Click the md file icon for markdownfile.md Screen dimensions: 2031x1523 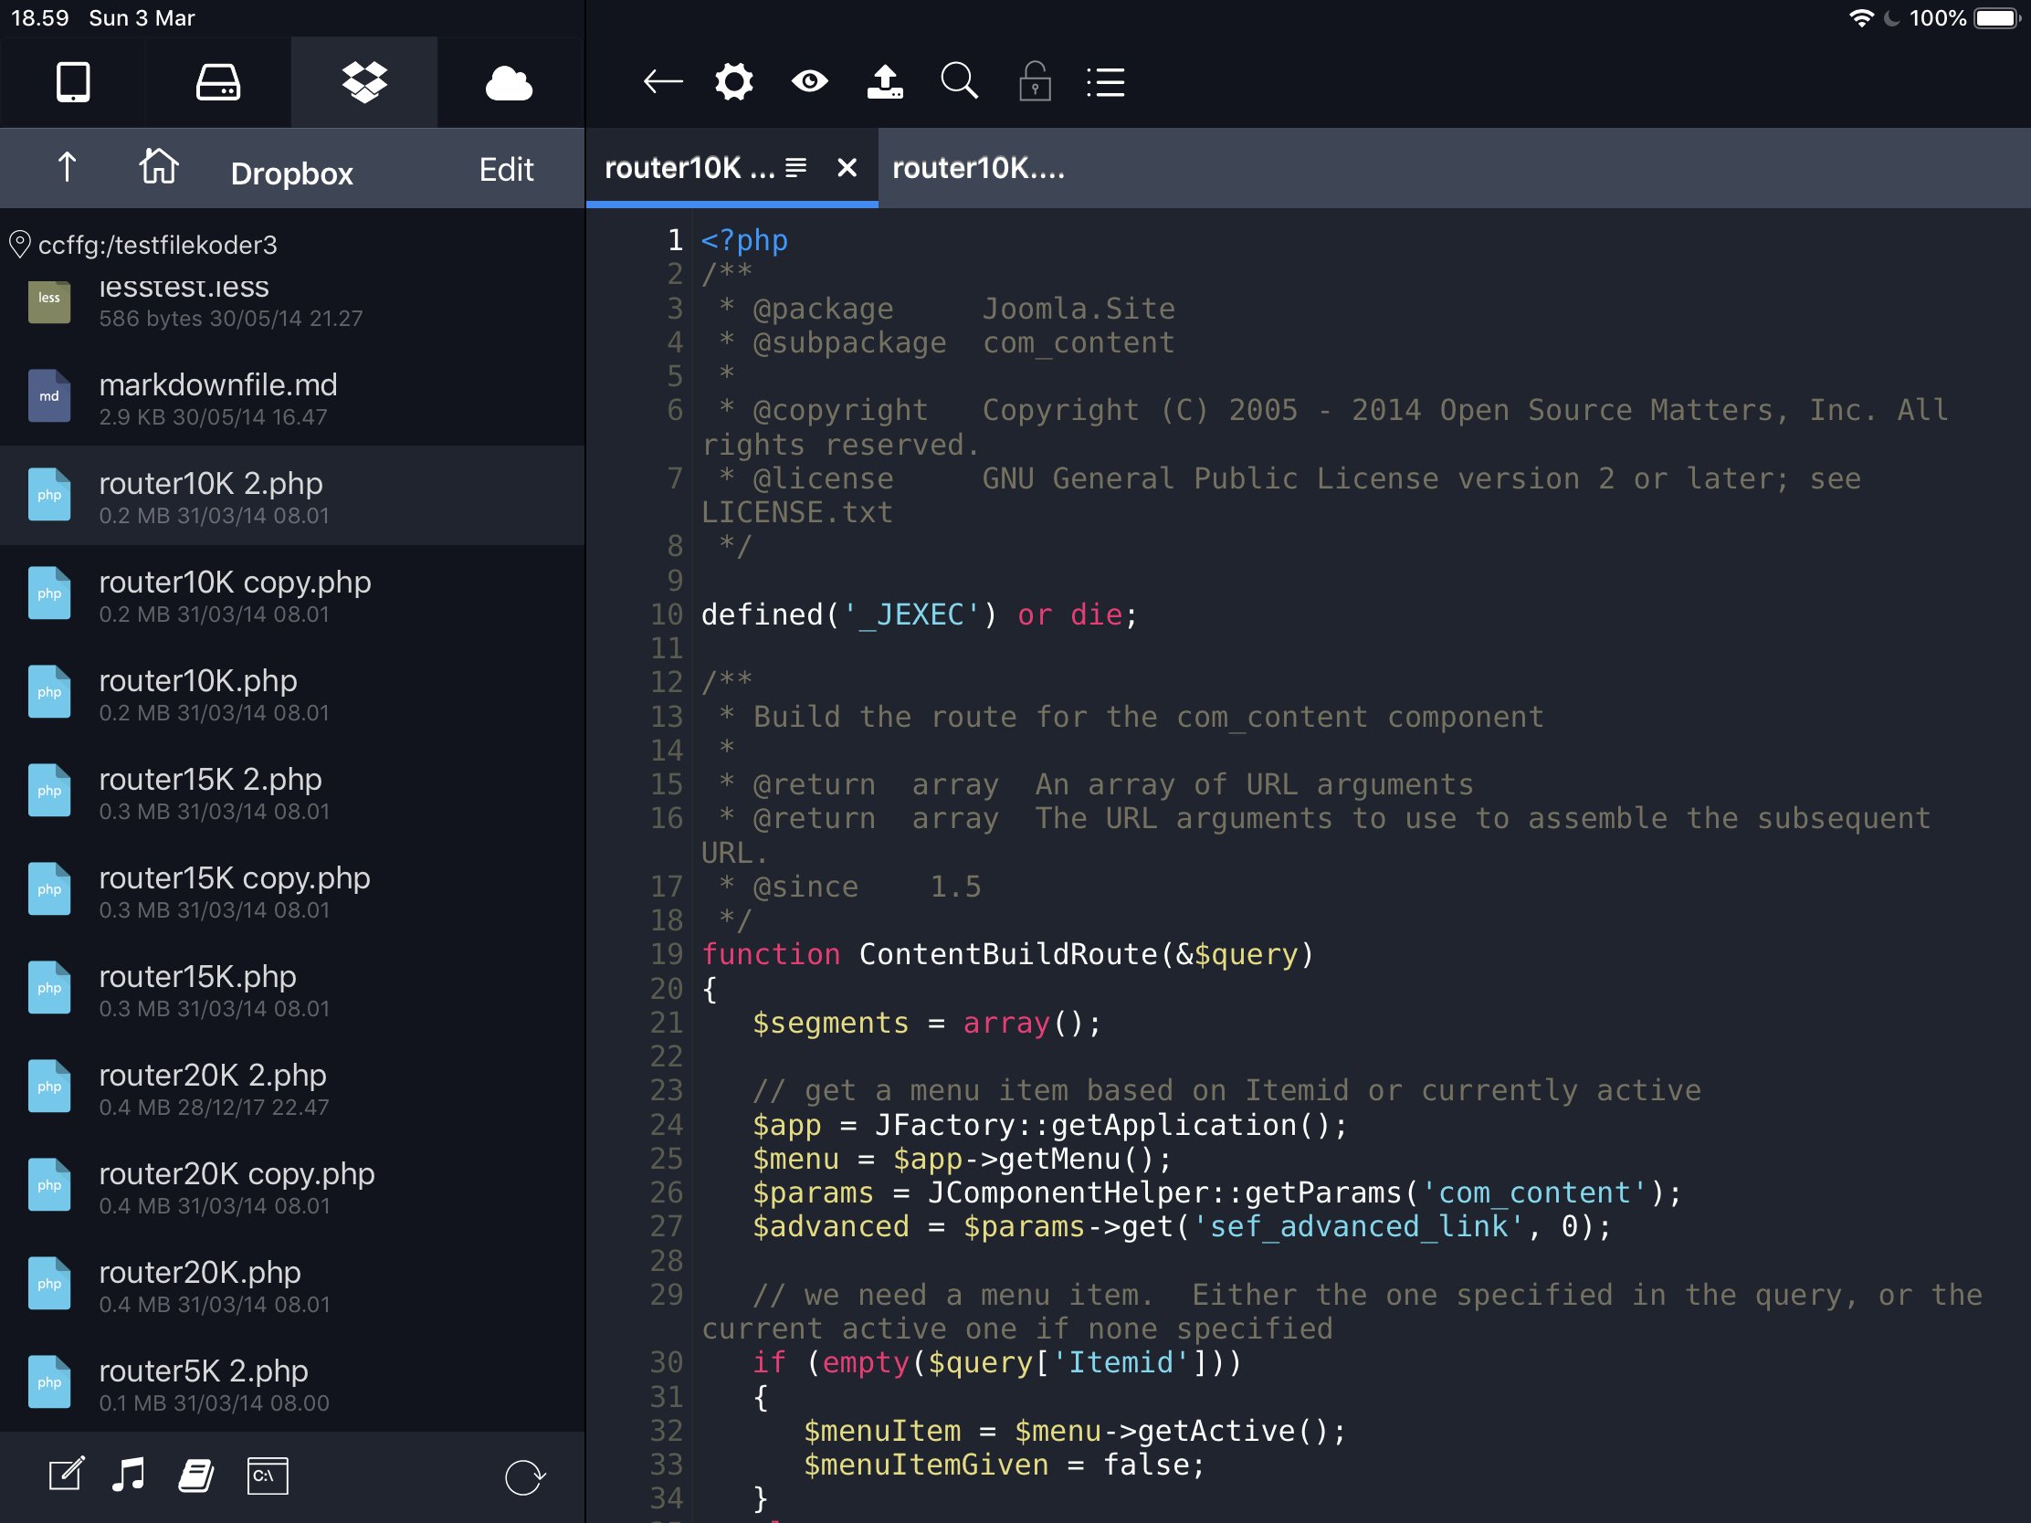coord(49,395)
